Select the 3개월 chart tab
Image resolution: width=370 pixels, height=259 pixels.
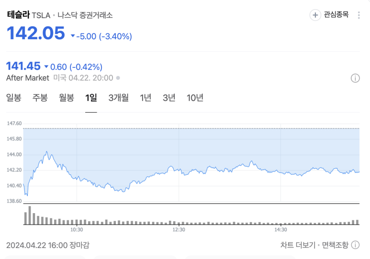(118, 98)
